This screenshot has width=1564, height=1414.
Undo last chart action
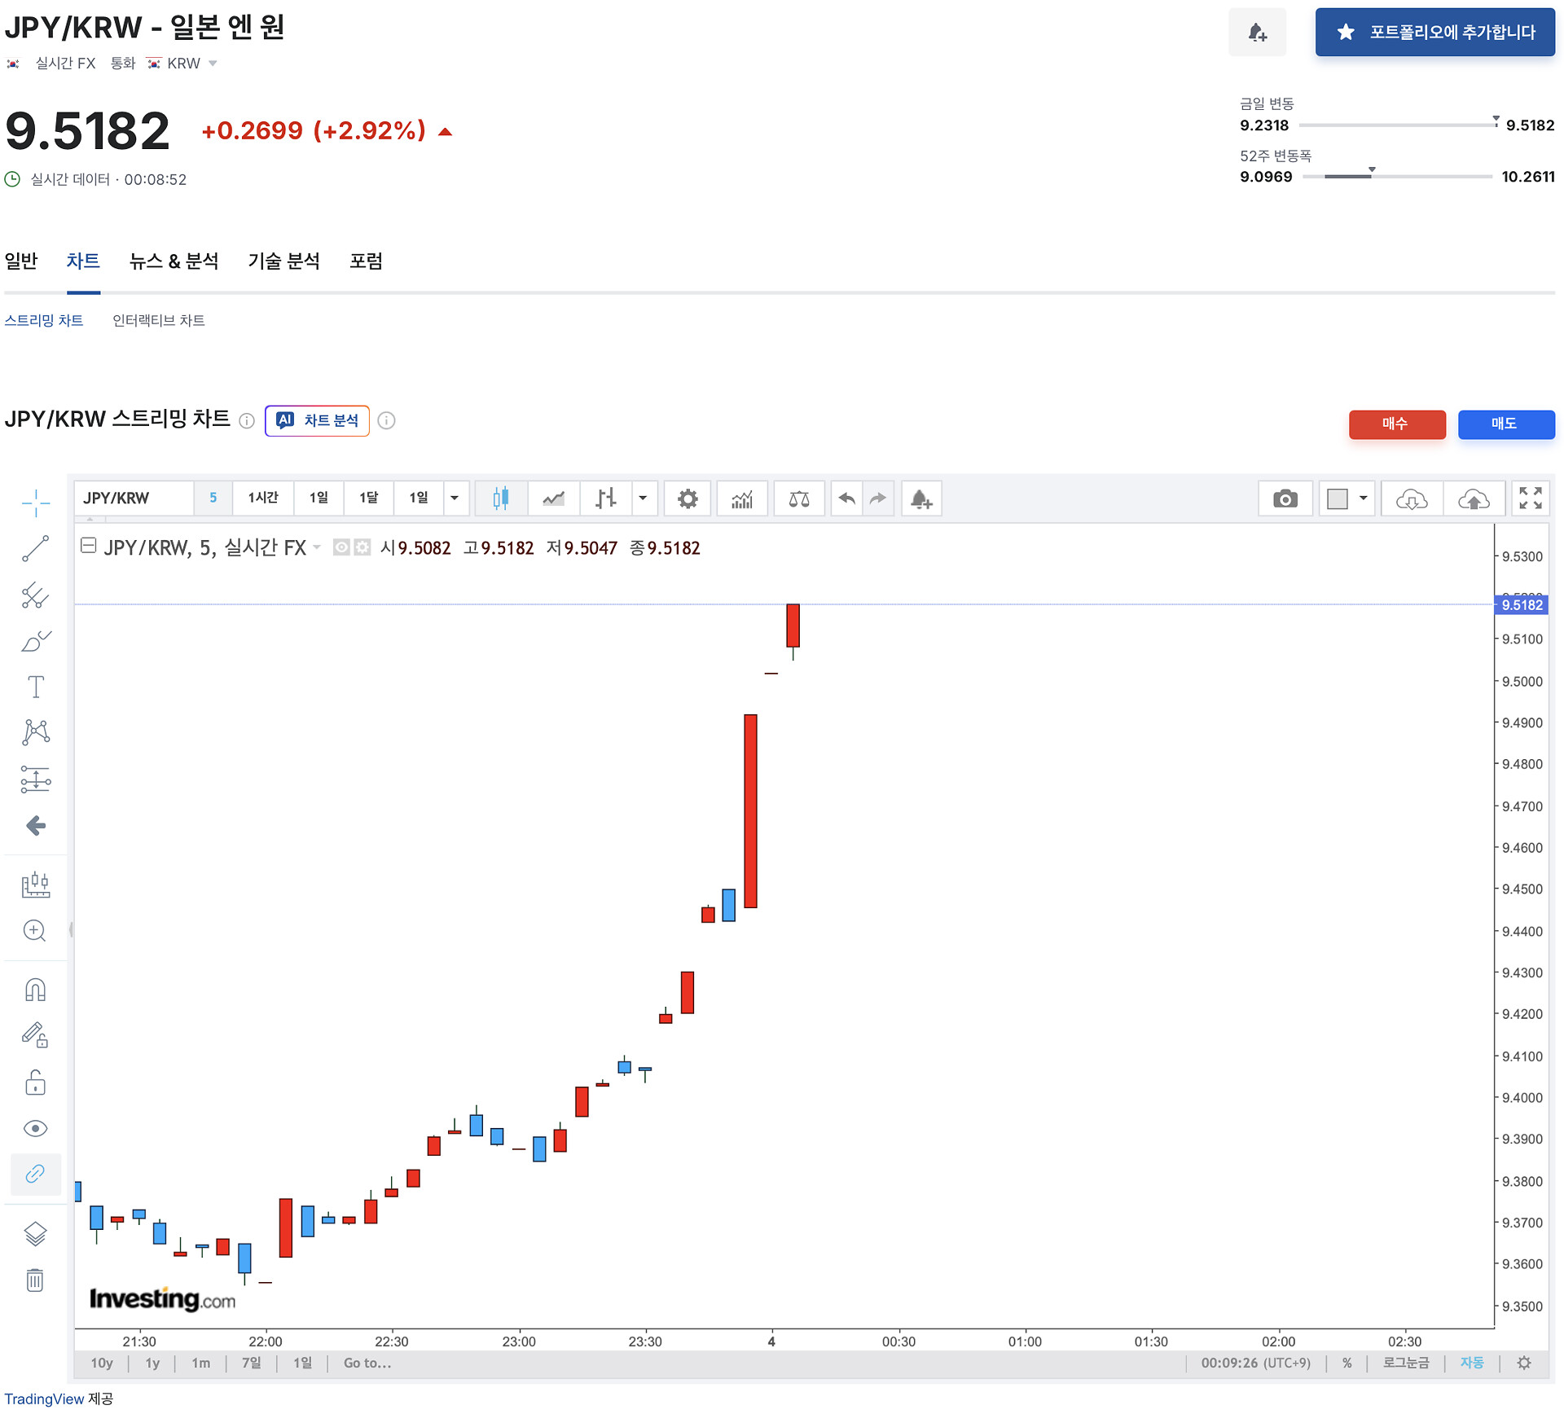(847, 498)
